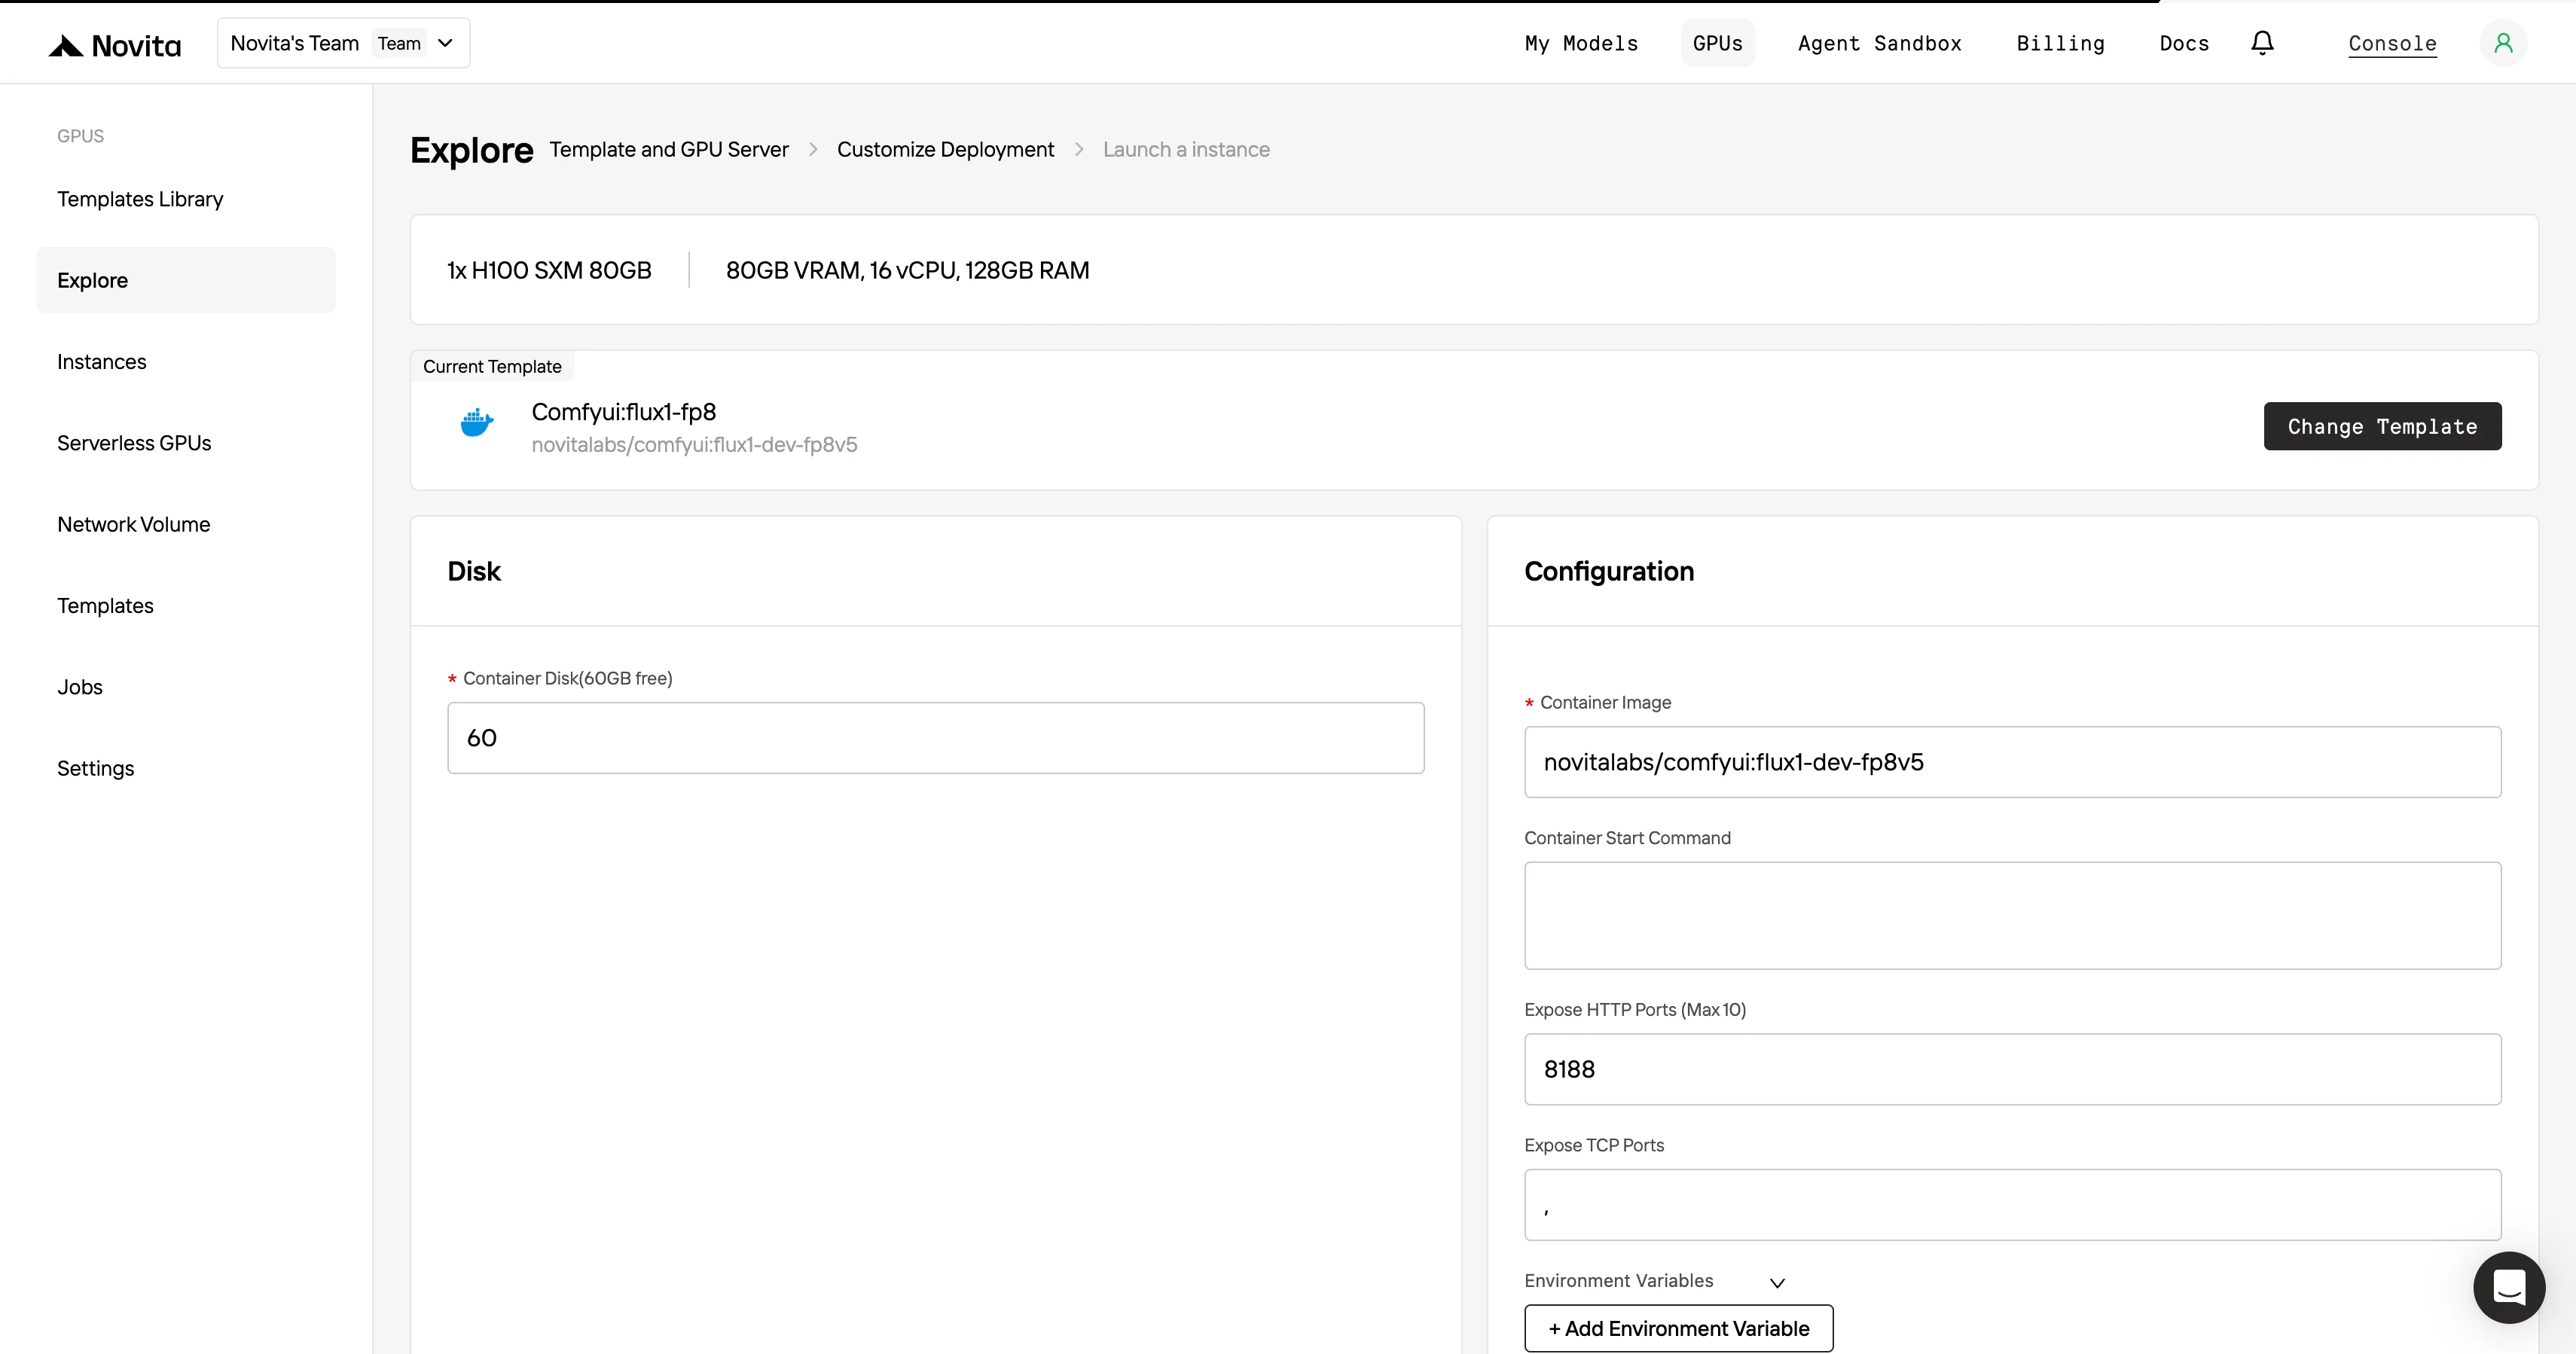The width and height of the screenshot is (2576, 1354).
Task: Open Serverless GPUs section
Action: point(186,443)
